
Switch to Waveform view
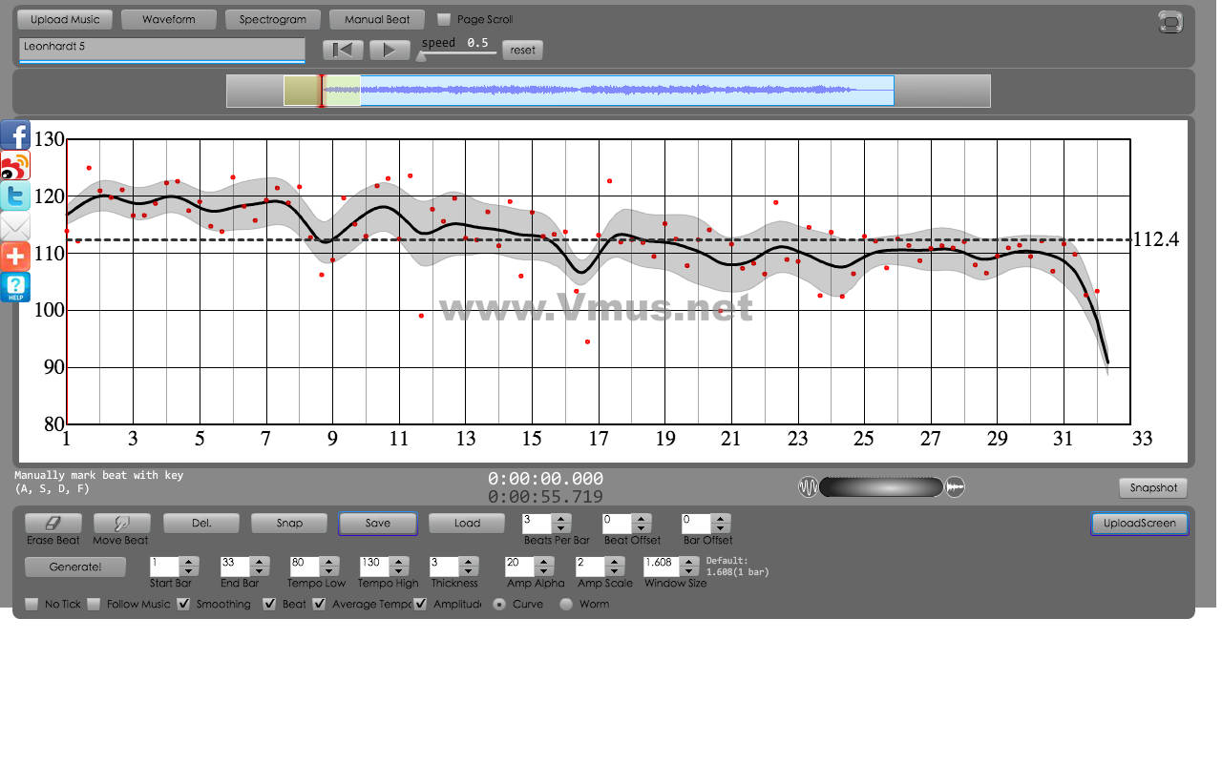coord(168,19)
